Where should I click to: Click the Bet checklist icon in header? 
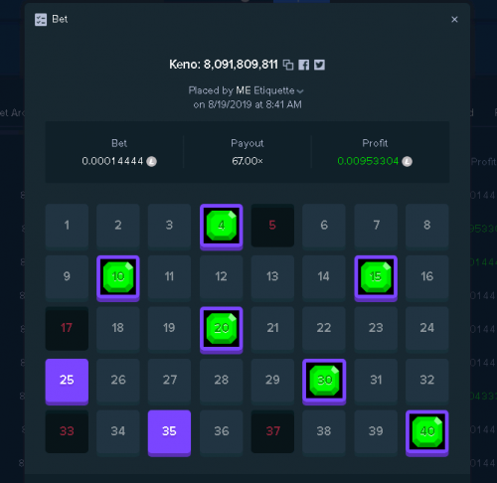(41, 20)
